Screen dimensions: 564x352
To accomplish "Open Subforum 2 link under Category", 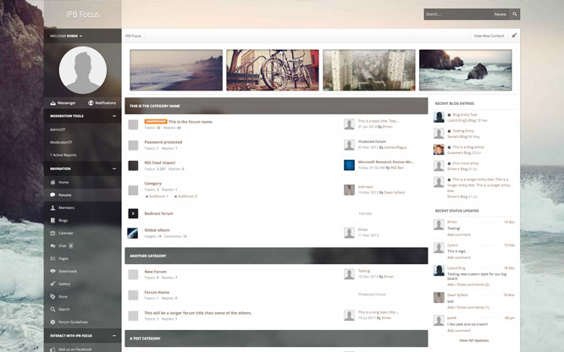I will (187, 196).
